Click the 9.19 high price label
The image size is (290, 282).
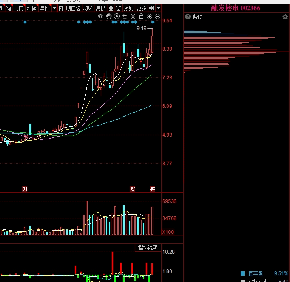142,28
